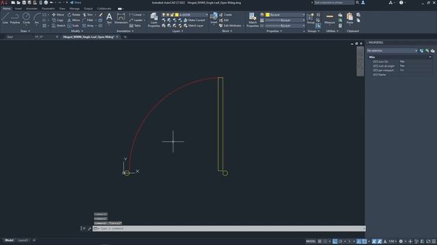Select the Polyline tool

[x=15, y=18]
